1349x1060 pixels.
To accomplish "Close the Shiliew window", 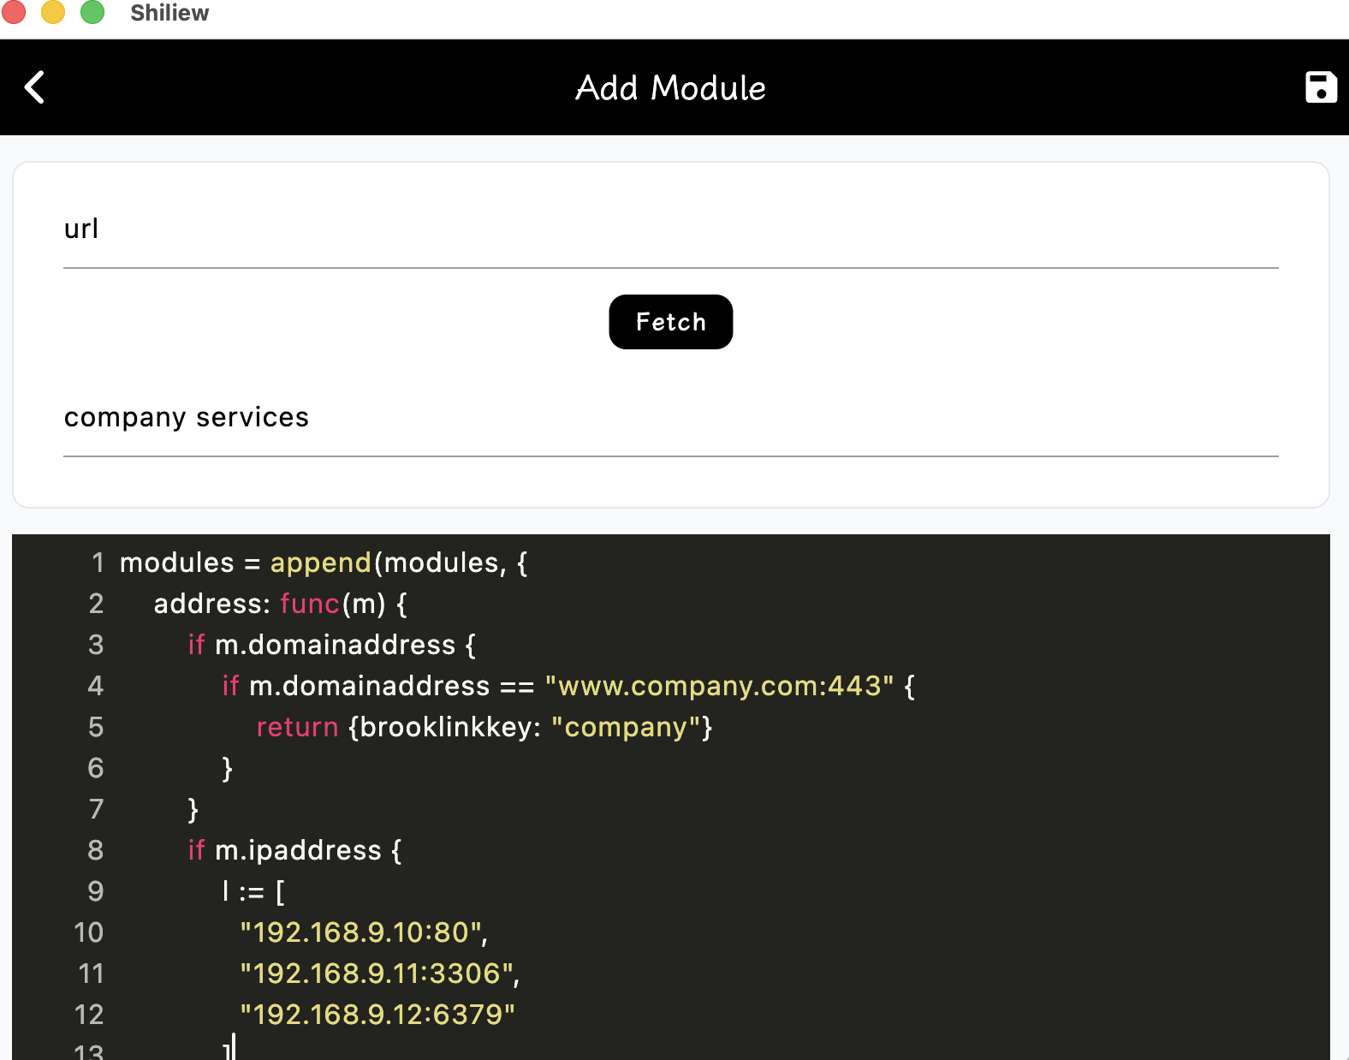I will tap(14, 12).
